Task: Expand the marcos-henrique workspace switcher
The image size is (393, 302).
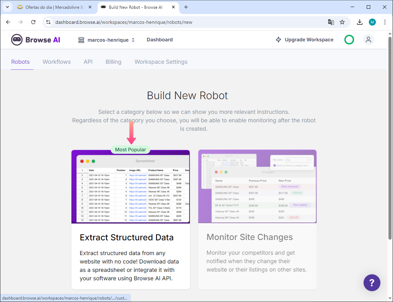Action: point(106,40)
